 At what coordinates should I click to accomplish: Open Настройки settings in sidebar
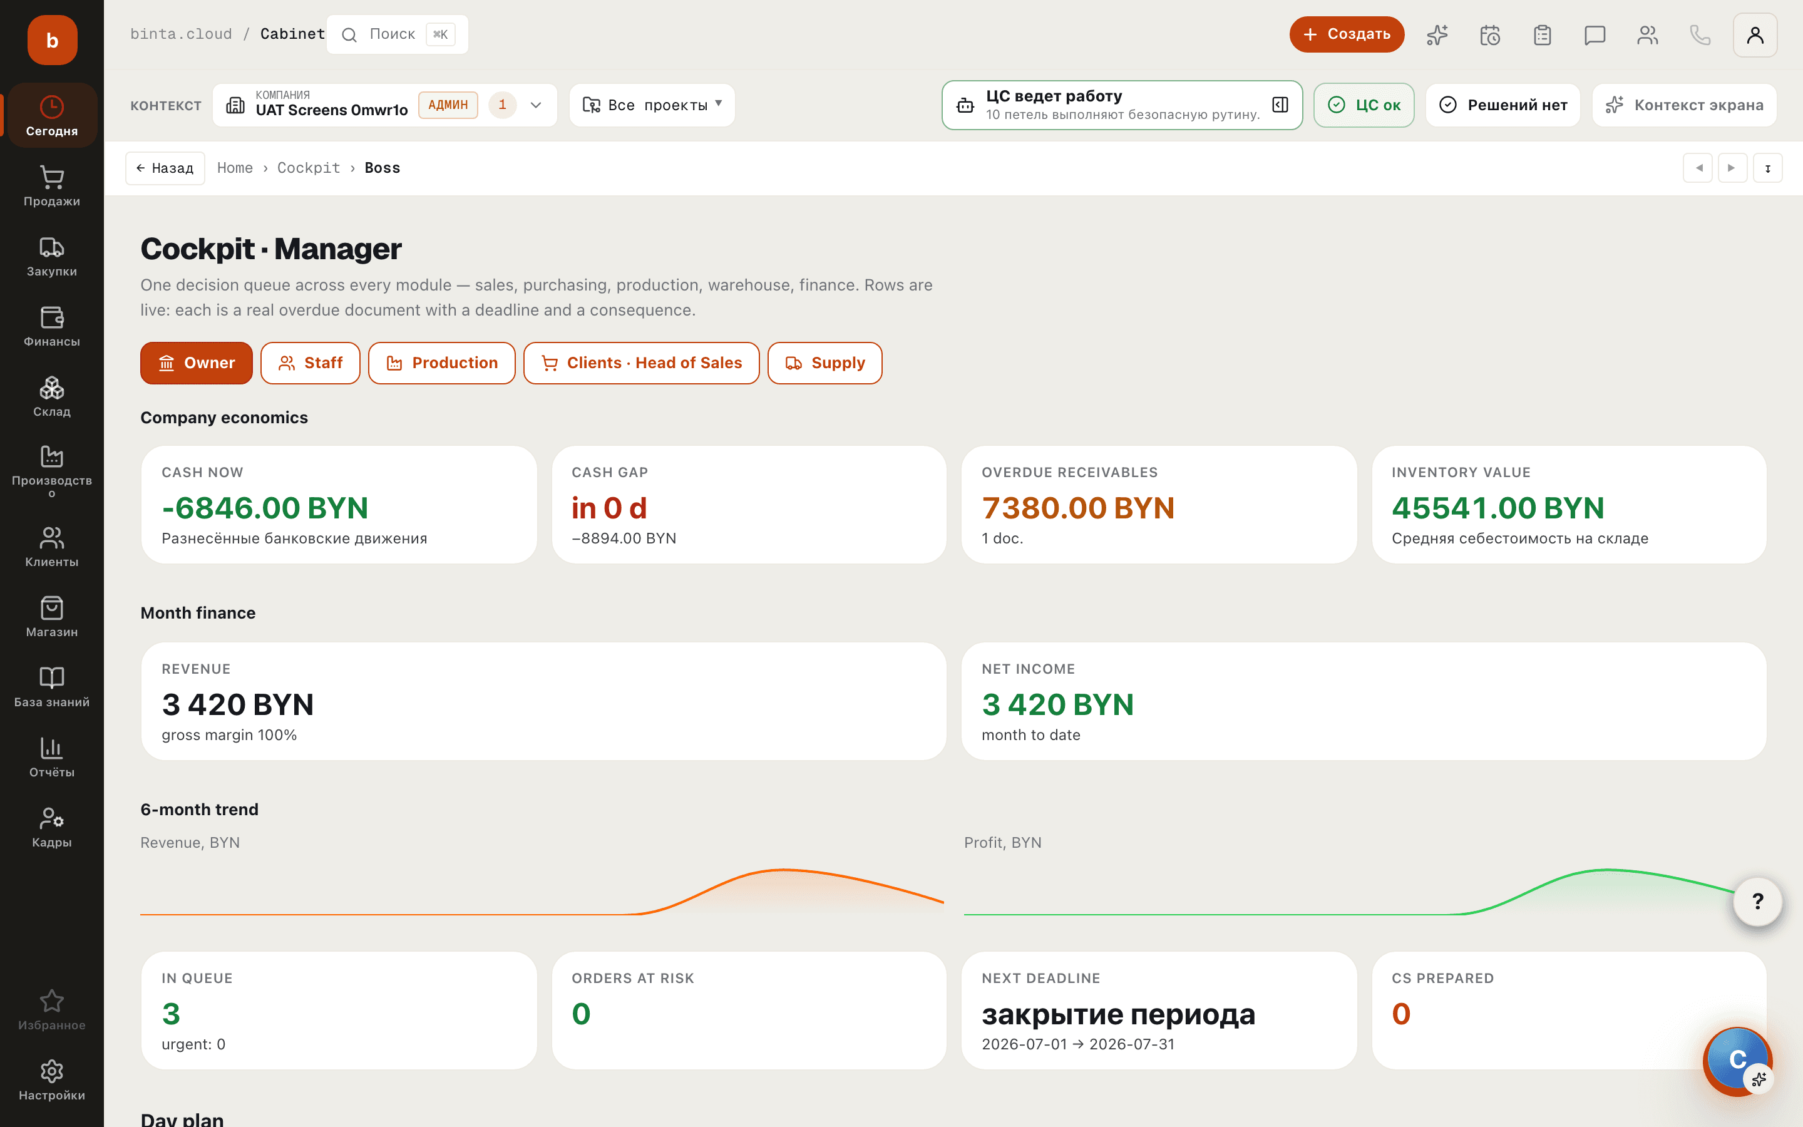click(x=52, y=1080)
